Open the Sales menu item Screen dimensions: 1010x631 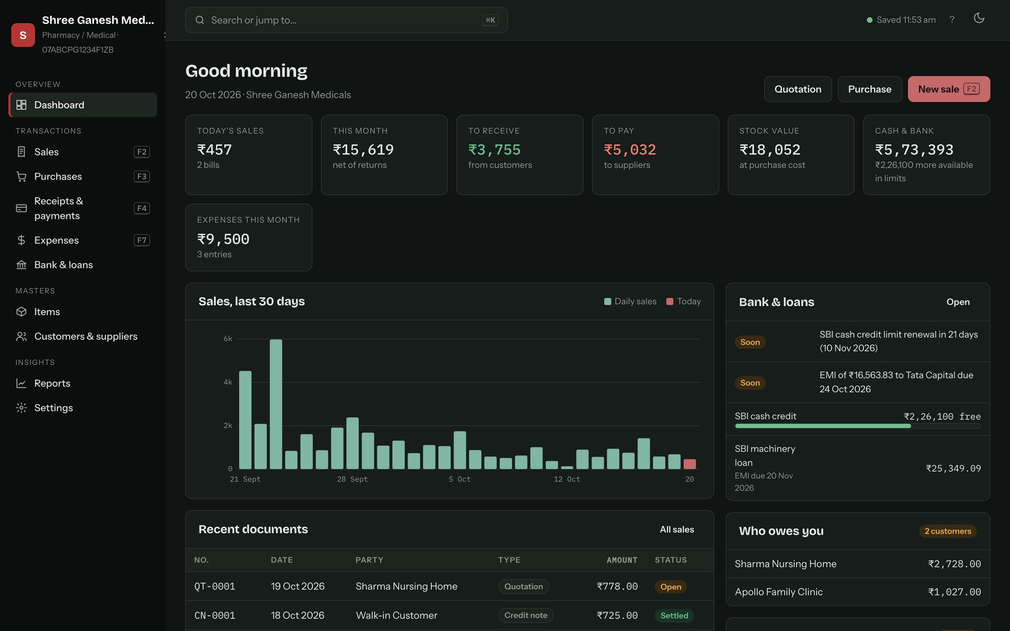pyautogui.click(x=83, y=152)
